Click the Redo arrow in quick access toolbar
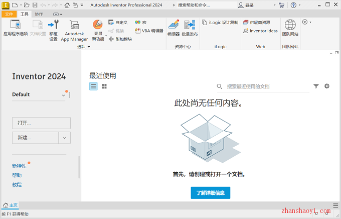 point(55,5)
